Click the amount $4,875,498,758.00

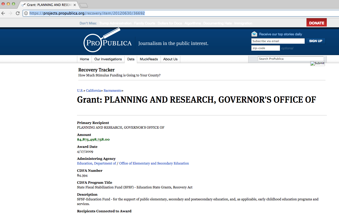click(x=93, y=140)
